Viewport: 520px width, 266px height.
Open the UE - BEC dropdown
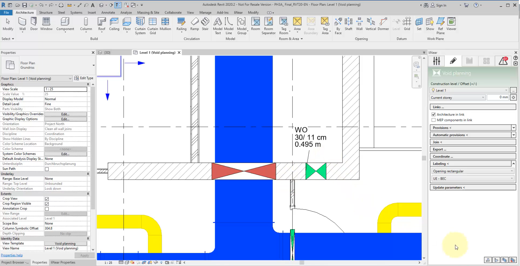[472, 179]
